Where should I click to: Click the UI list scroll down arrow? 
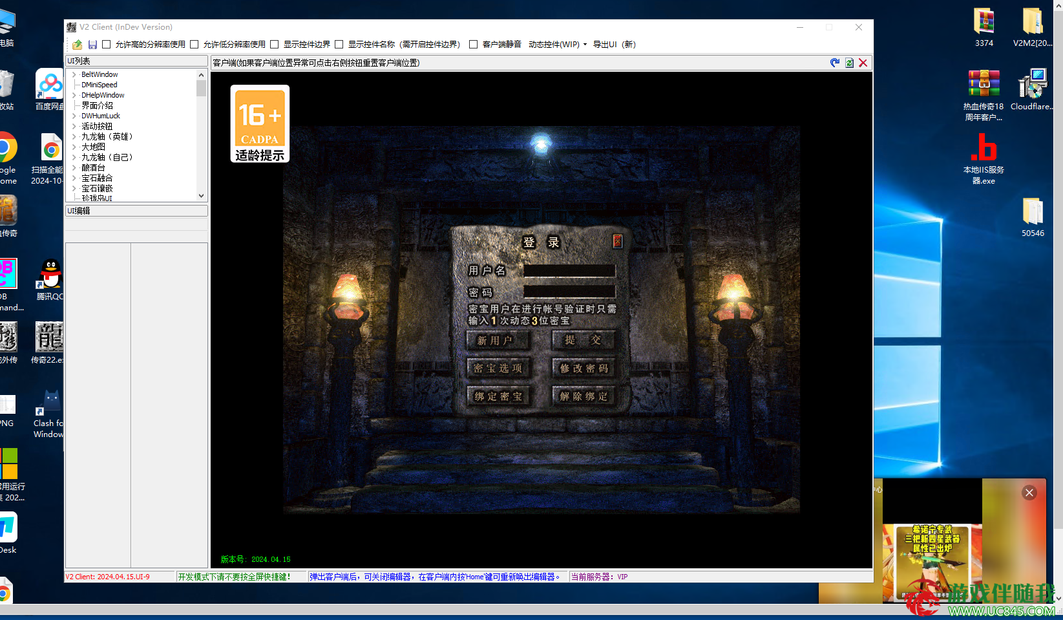pyautogui.click(x=201, y=196)
